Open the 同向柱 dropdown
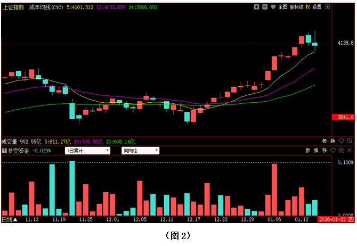This screenshot has height=246, width=357. click(140, 151)
